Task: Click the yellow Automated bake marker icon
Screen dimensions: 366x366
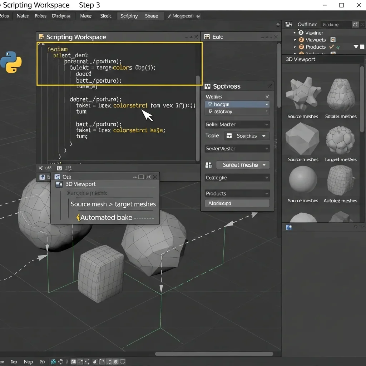Action: [x=78, y=217]
